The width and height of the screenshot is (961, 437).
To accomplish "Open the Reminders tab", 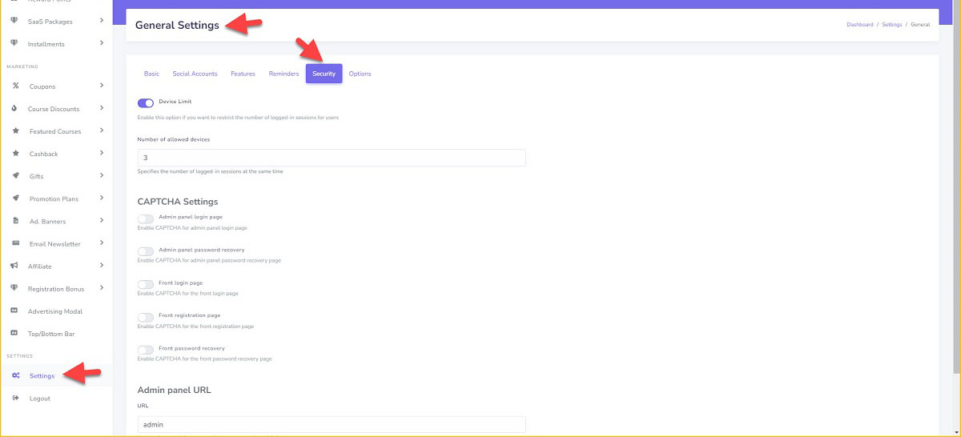I will [x=283, y=74].
